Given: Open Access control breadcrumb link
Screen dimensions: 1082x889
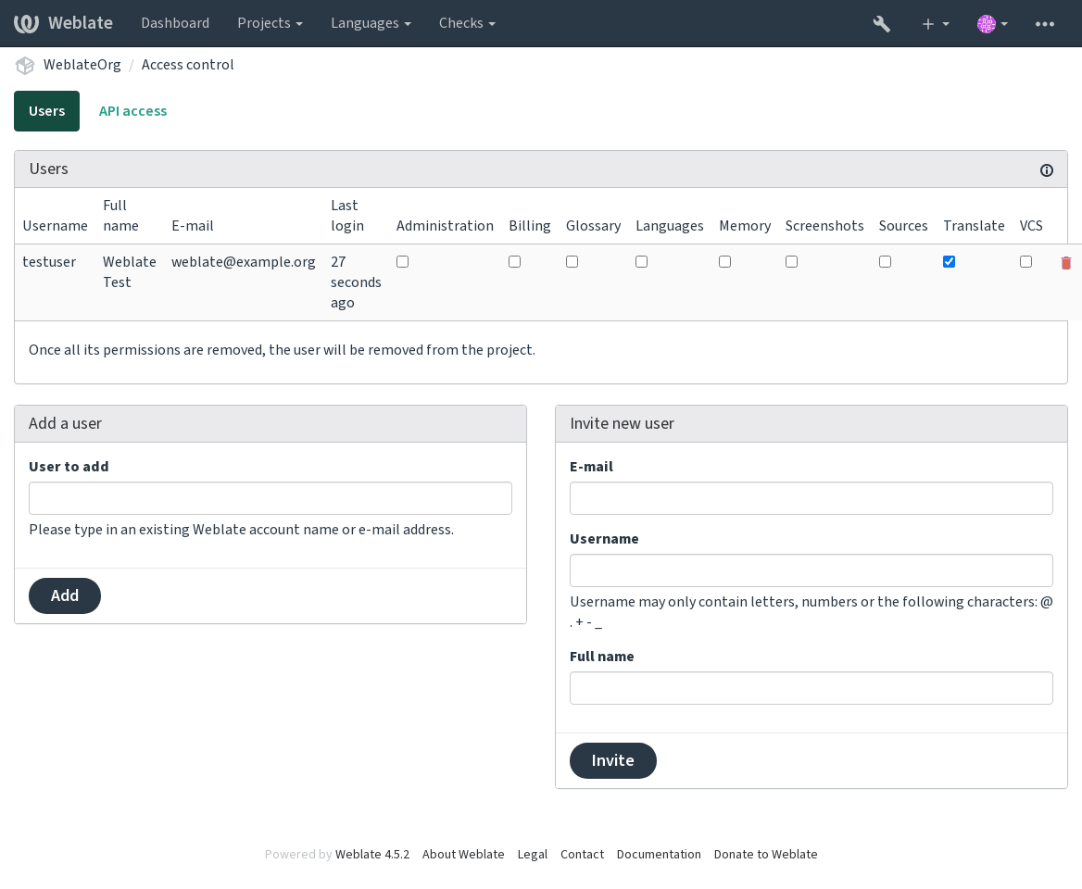Looking at the screenshot, I should coord(188,65).
